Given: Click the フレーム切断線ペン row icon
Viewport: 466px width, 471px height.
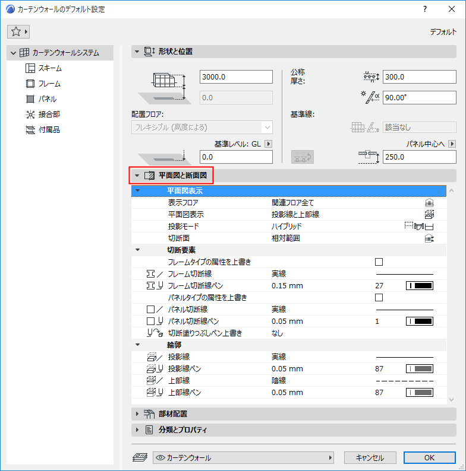Looking at the screenshot, I should point(155,286).
